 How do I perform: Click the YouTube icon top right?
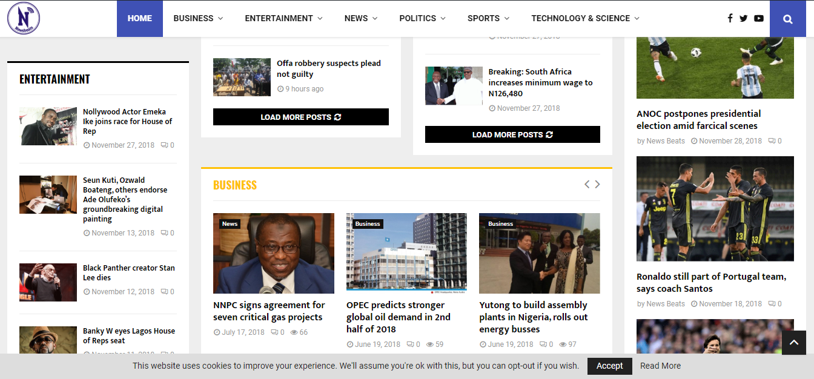(758, 18)
